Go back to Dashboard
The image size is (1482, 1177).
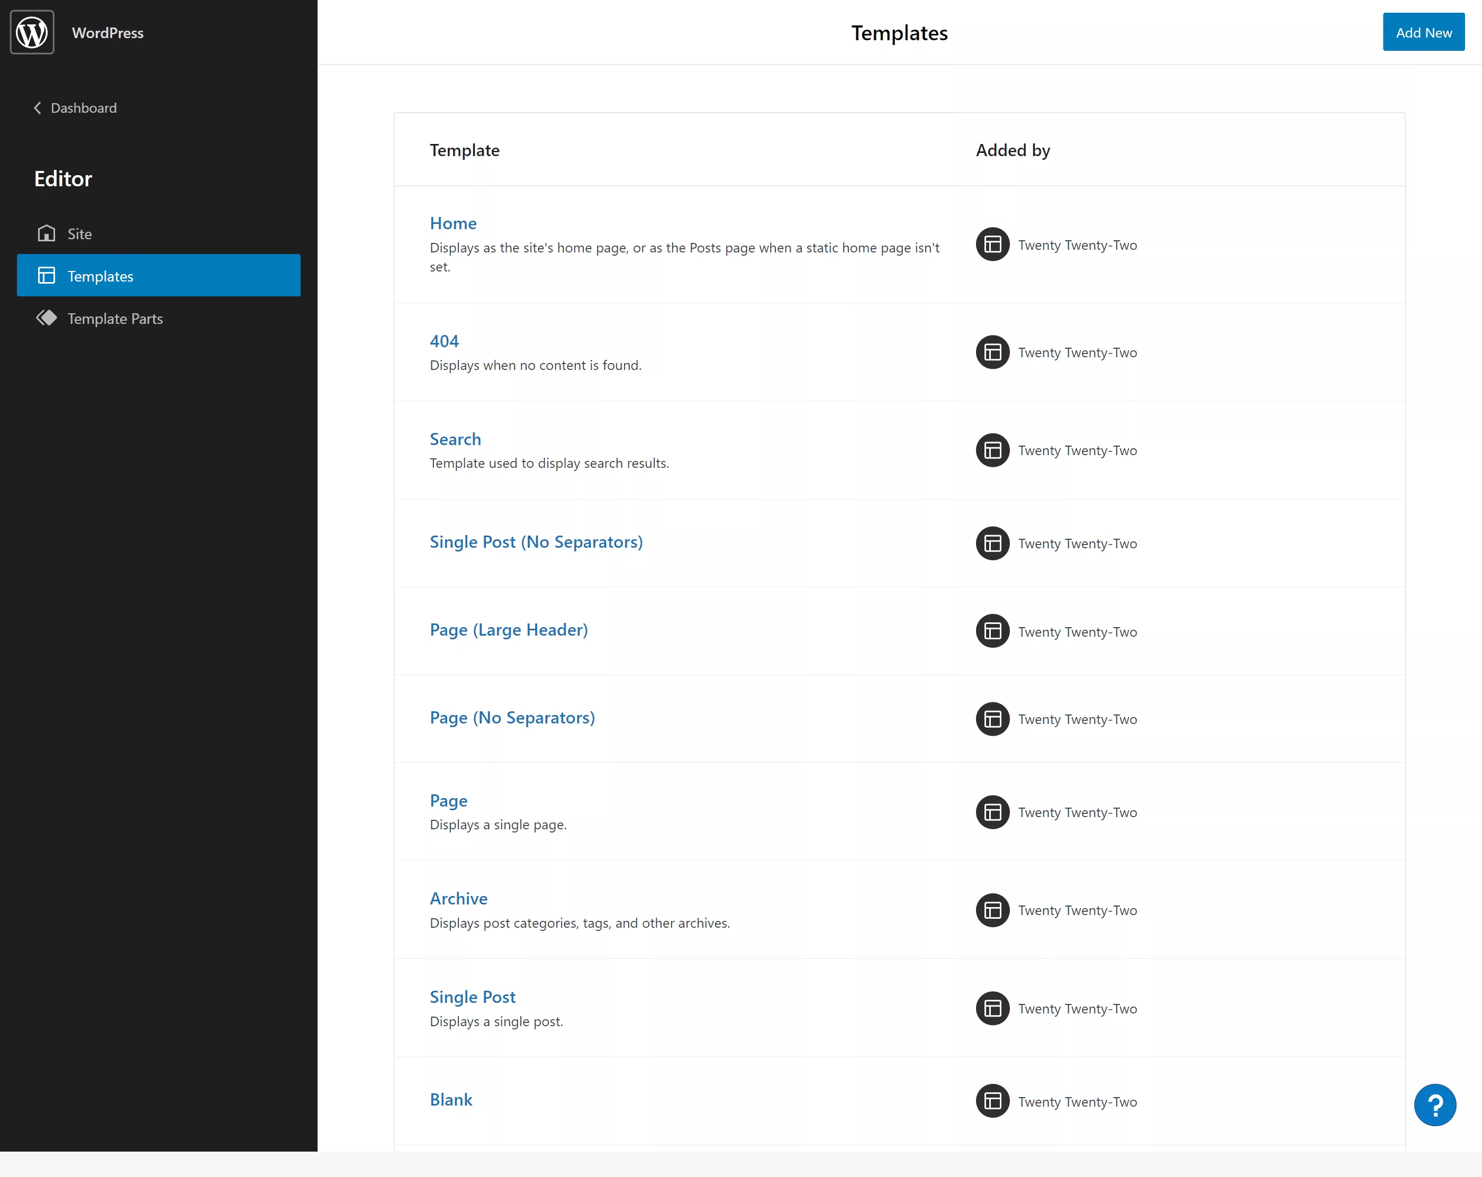76,108
